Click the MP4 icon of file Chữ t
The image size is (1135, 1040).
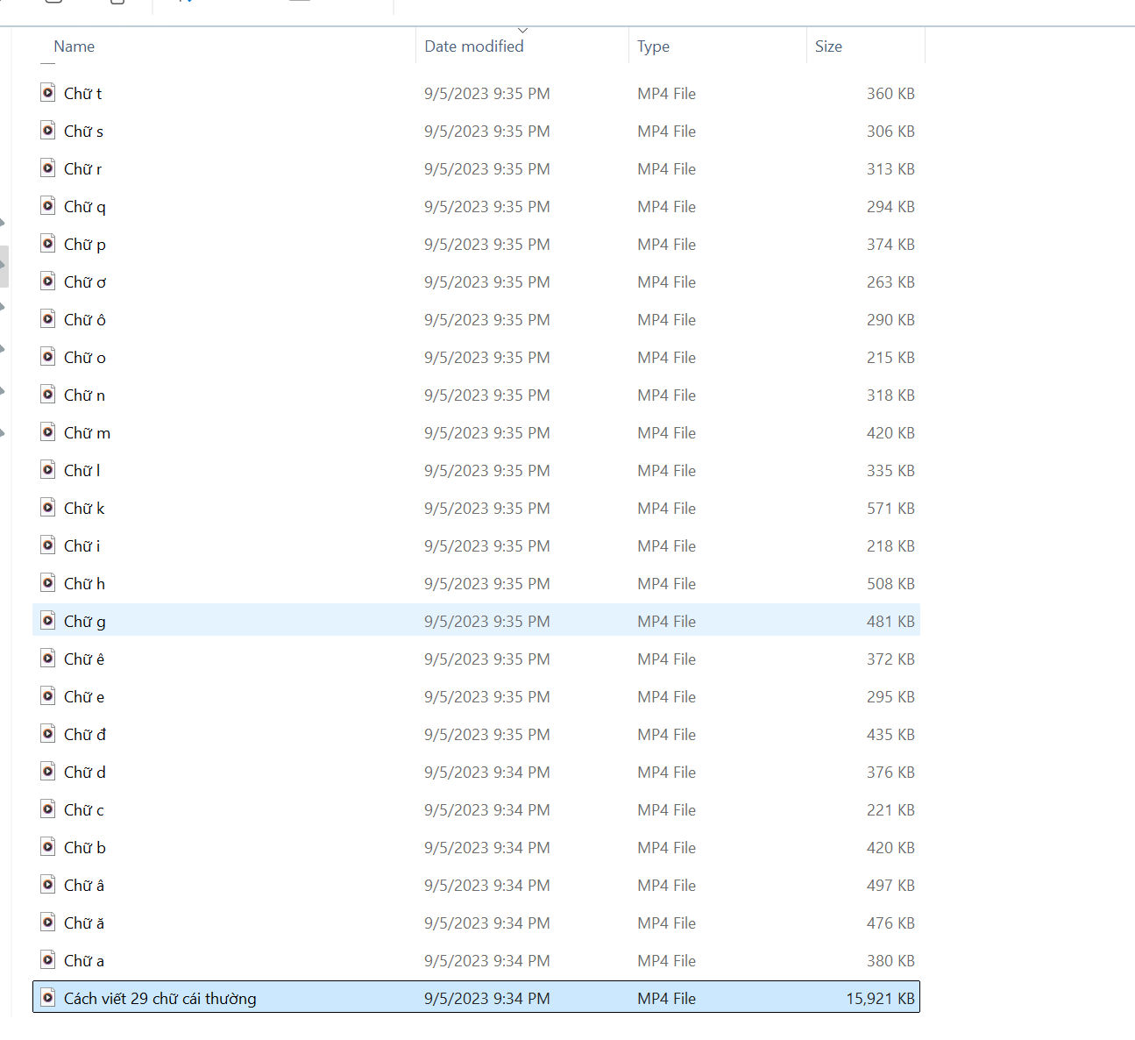click(x=48, y=92)
